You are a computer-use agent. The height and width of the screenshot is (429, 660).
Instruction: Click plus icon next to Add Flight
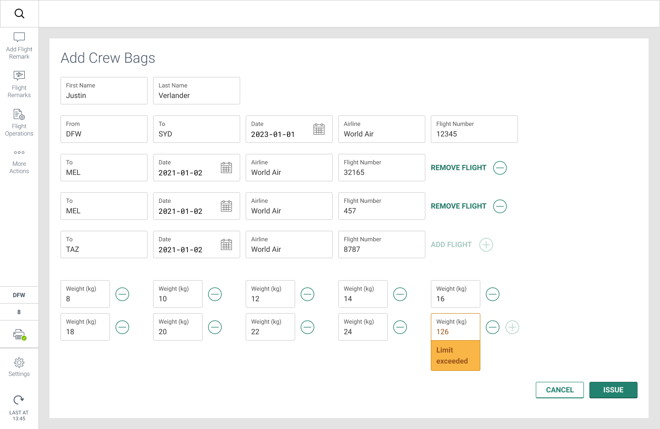pyautogui.click(x=486, y=245)
